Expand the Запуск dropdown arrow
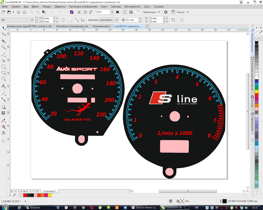Viewport: 263px width, 210px height. click(188, 12)
